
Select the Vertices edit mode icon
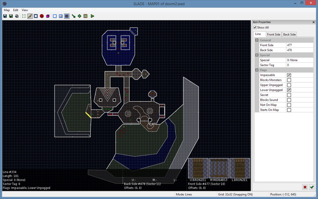[24, 16]
